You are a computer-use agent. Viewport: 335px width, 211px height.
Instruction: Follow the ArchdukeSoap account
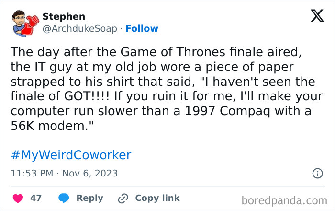coord(142,29)
